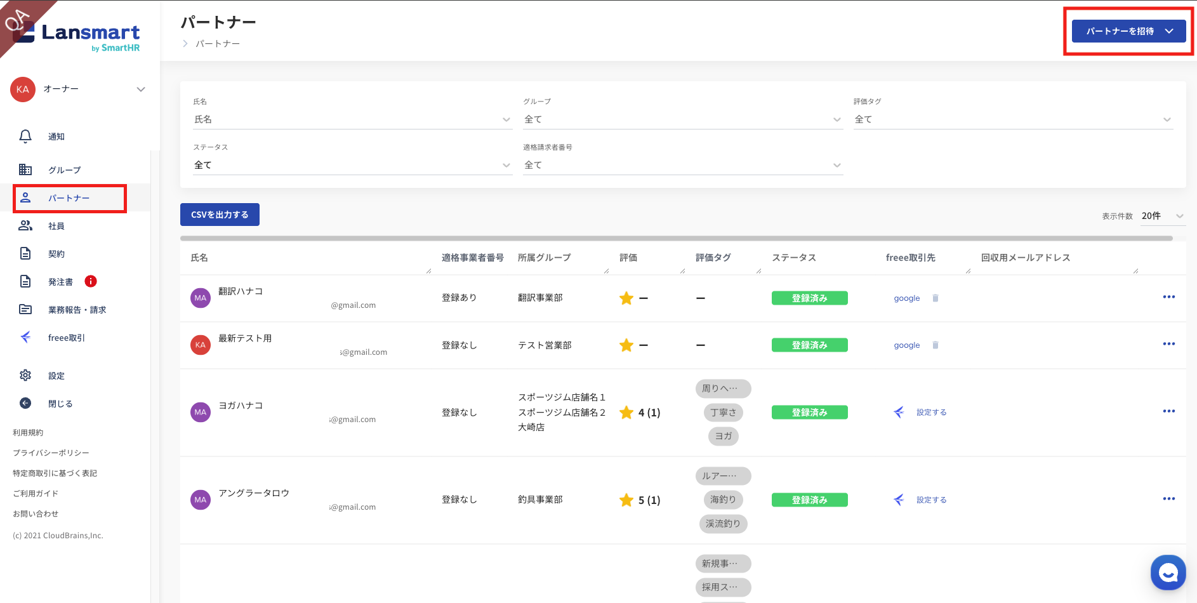Screen dimensions: 1197x603
Task: Open more options for 最新テスト用
Action: pyautogui.click(x=1169, y=344)
